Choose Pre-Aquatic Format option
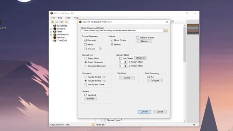 point(86,84)
